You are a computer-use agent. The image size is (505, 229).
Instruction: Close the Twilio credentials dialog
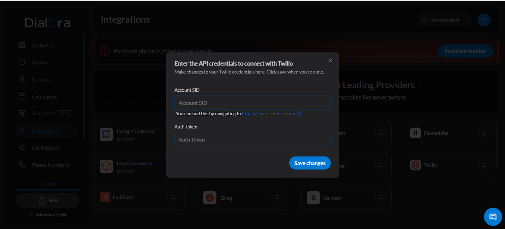(330, 60)
